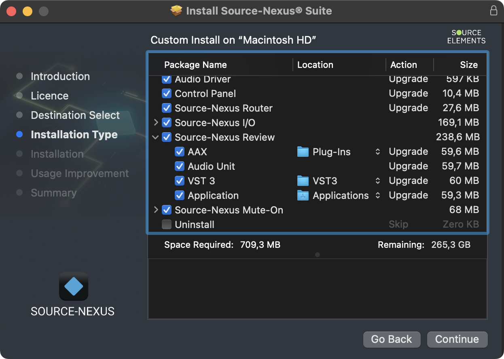Deselect the Audio Unit component
Image resolution: width=504 pixels, height=359 pixels.
click(180, 167)
